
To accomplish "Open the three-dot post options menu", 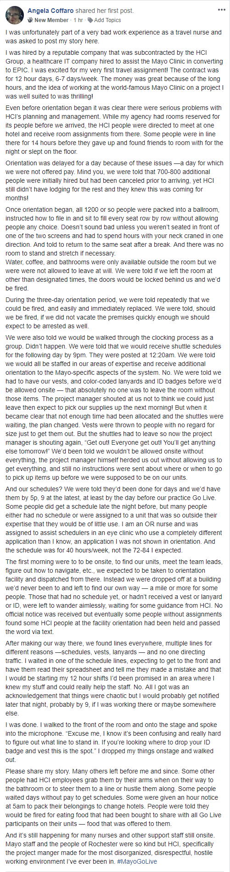I will coord(217,9).
